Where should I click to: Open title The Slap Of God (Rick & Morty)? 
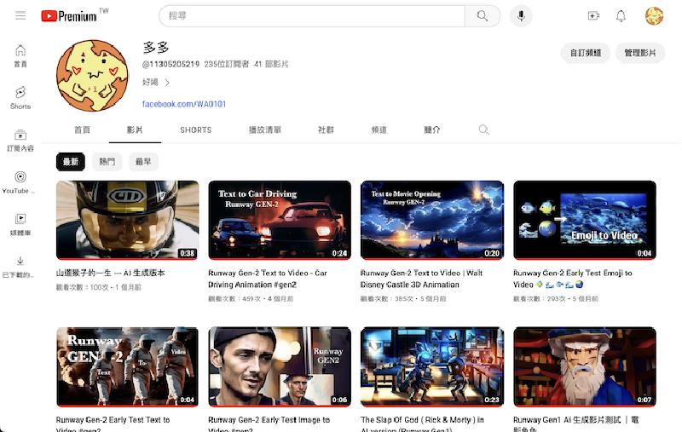[422, 423]
